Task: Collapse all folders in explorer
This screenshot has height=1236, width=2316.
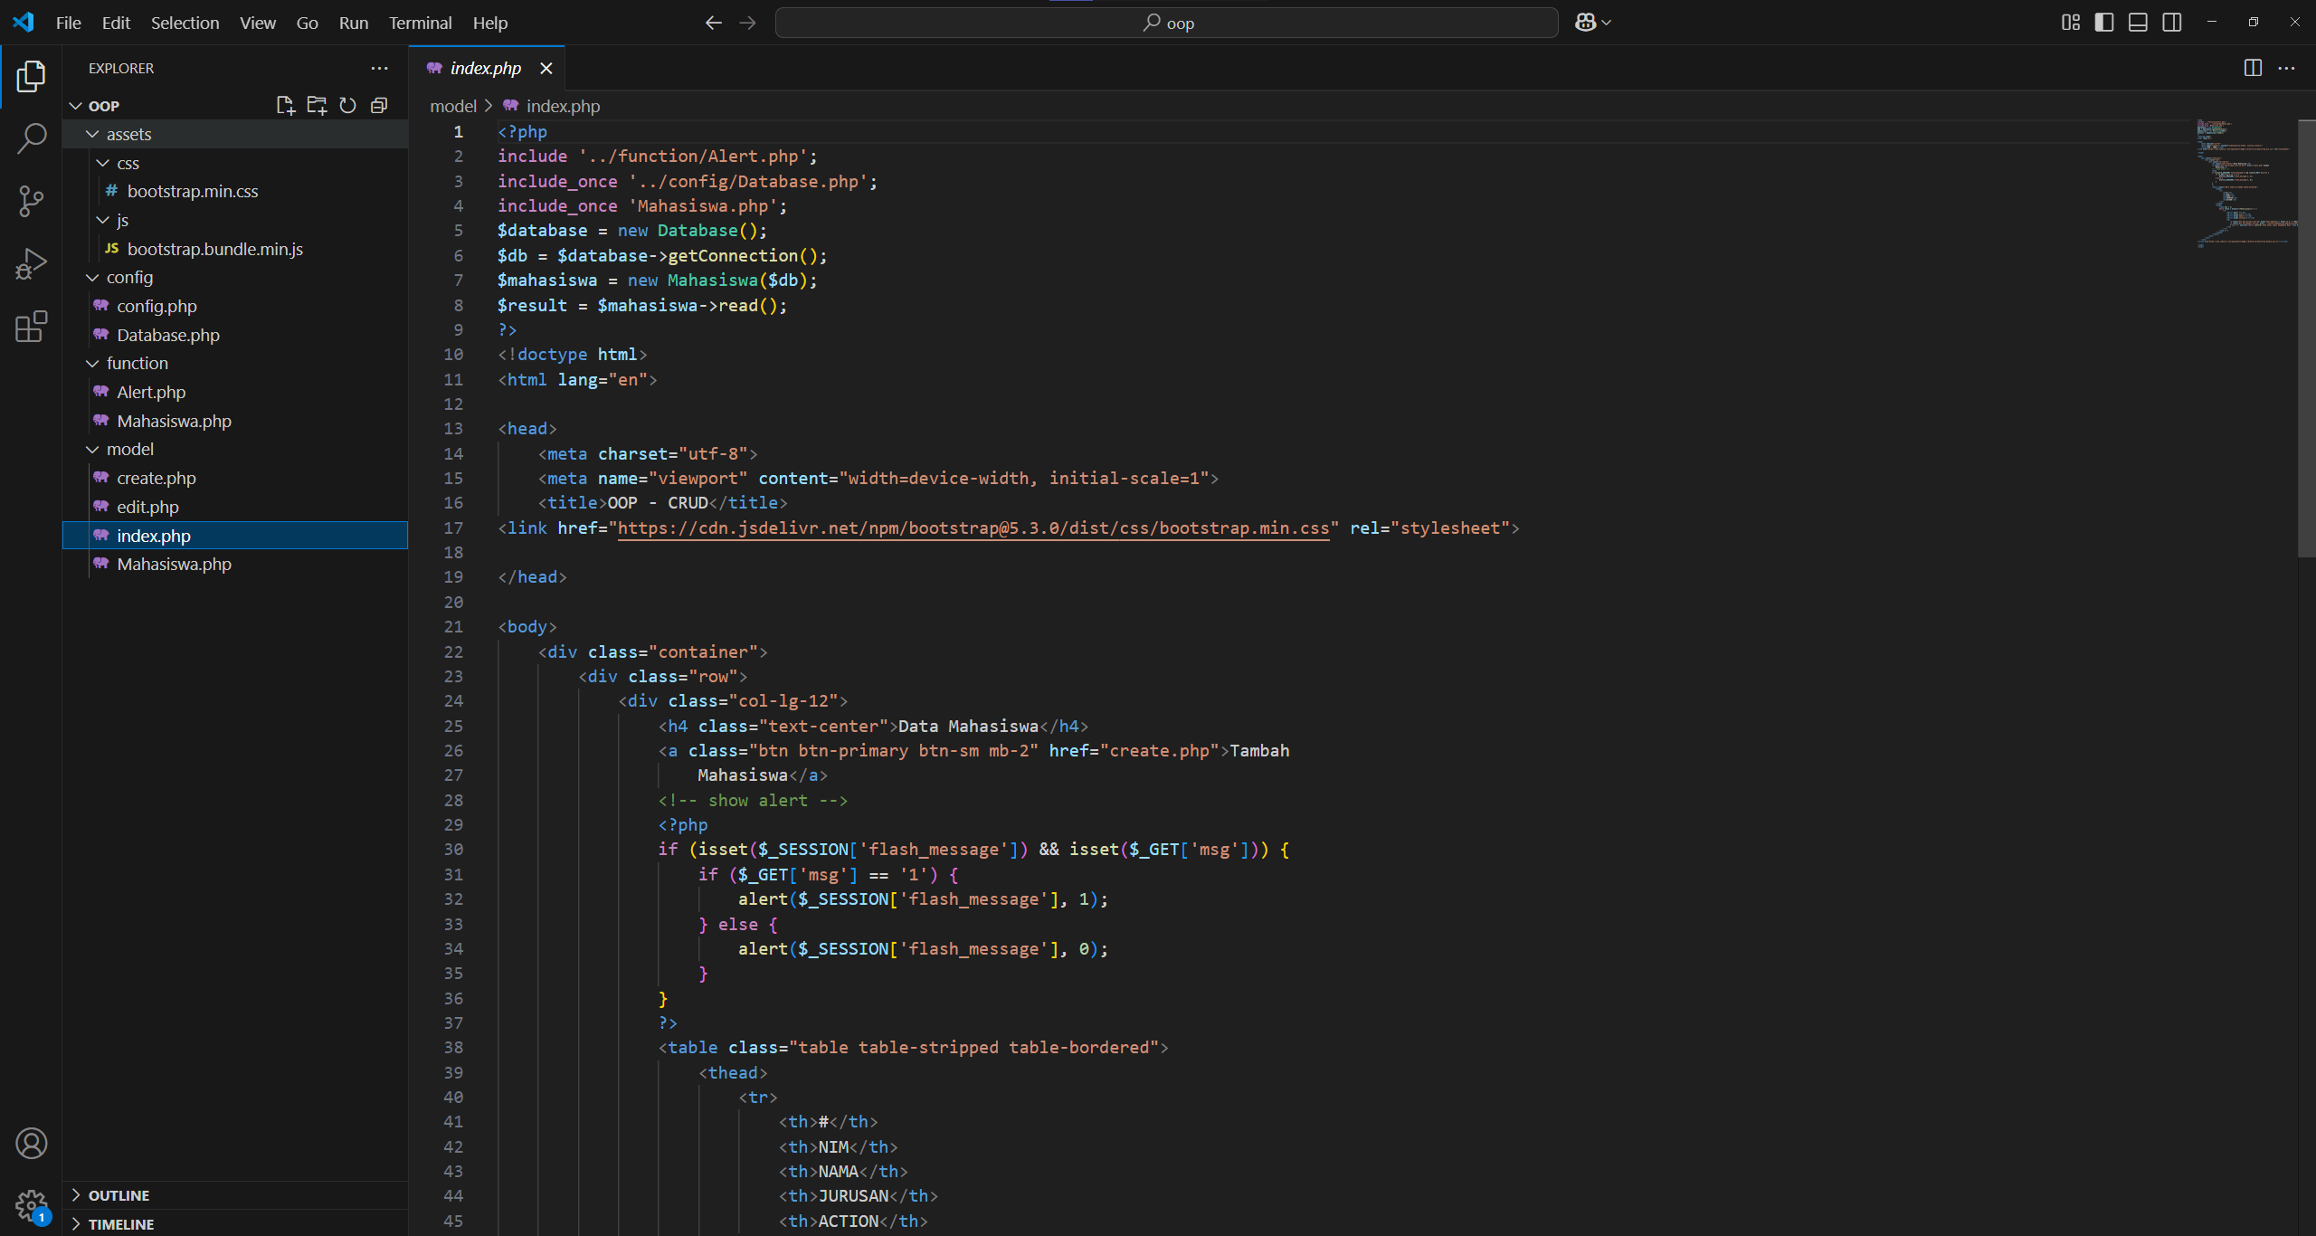Action: pos(379,106)
